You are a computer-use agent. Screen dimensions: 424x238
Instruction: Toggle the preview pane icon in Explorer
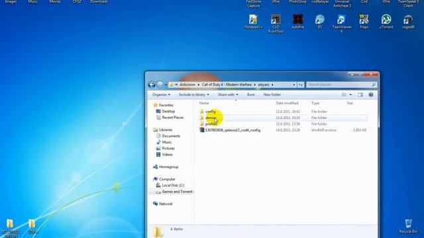click(x=360, y=95)
